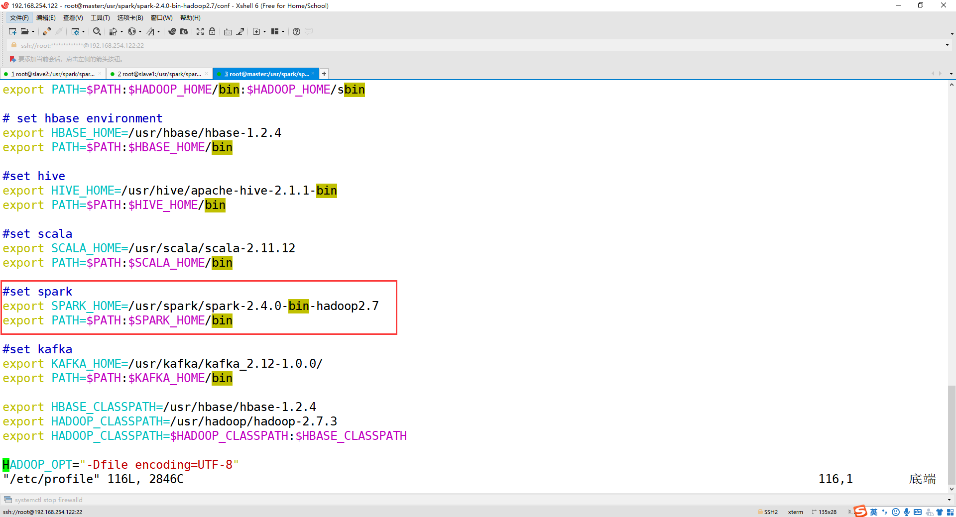Open Help question mark icon
This screenshot has width=956, height=517.
(296, 31)
